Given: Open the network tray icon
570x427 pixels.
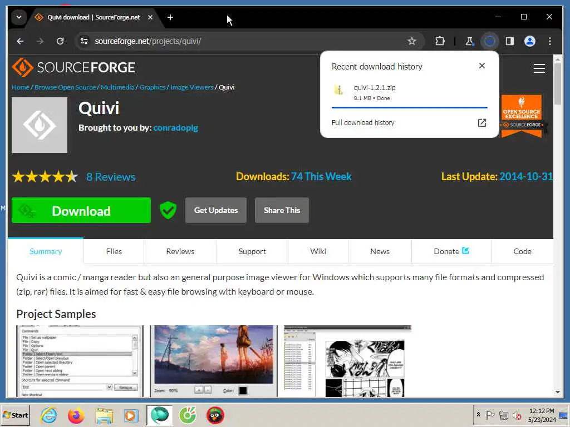Looking at the screenshot, I should 503,415.
